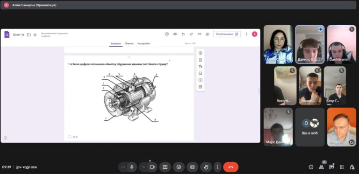Click the presenter name 'Аліна Самаріна (Презентація)'
The width and height of the screenshot is (359, 174).
pos(34,5)
